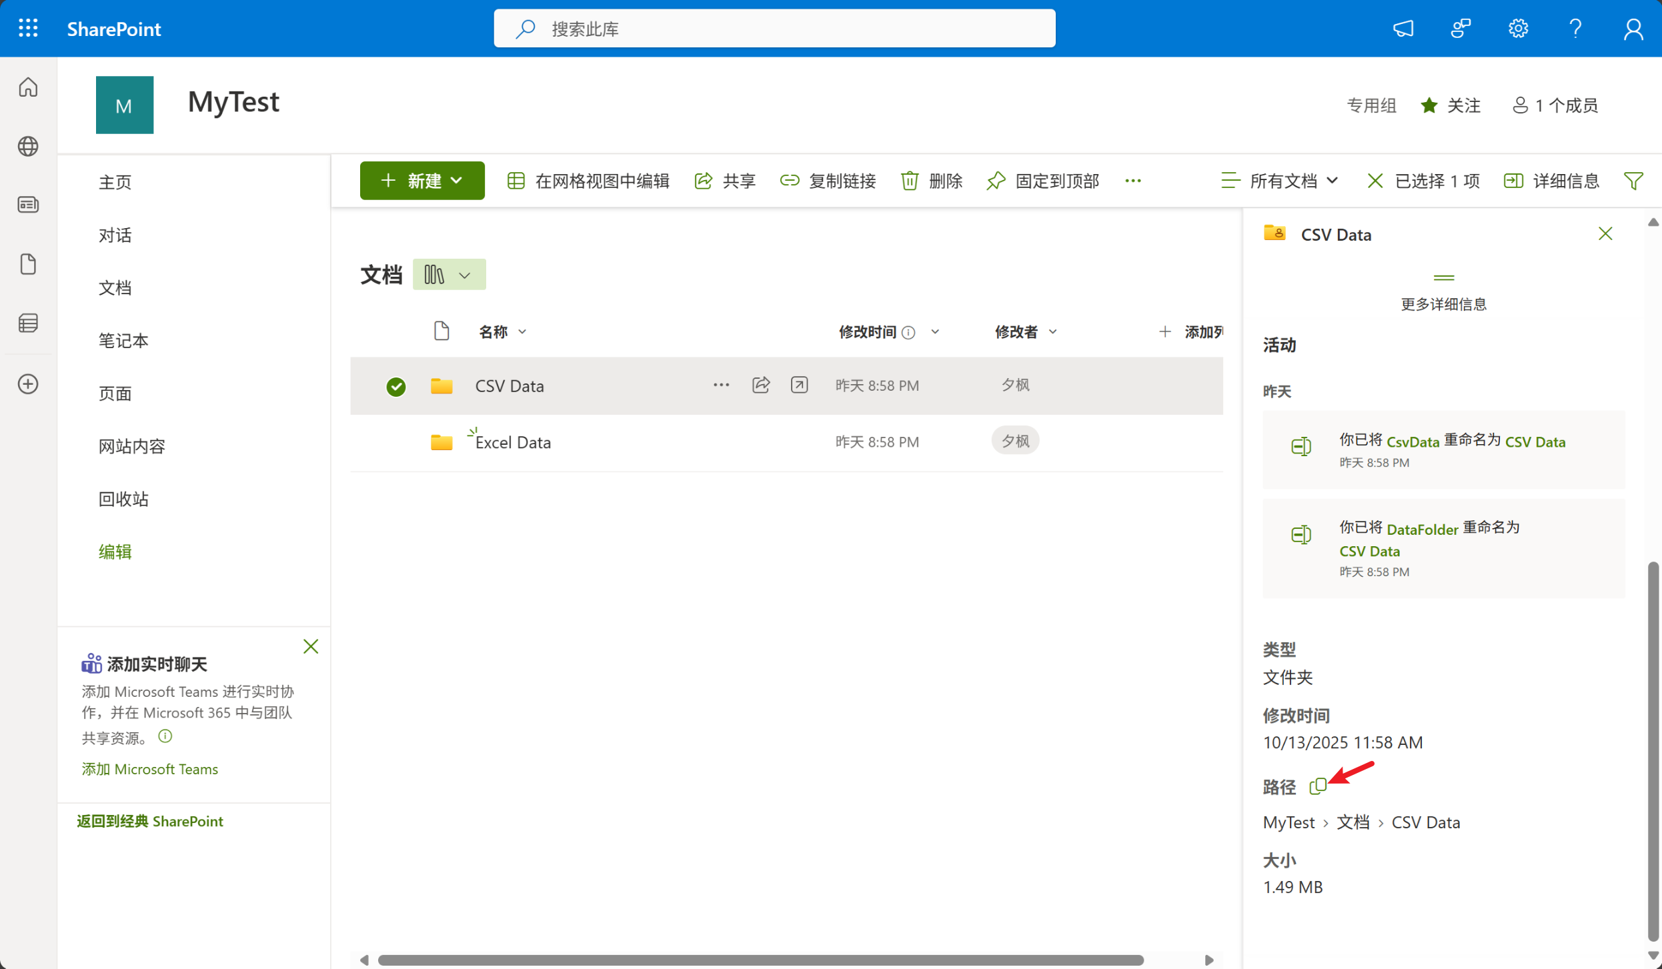Screen dimensions: 1662x969
Task: Click the create plus icon in left rail
Action: point(28,384)
